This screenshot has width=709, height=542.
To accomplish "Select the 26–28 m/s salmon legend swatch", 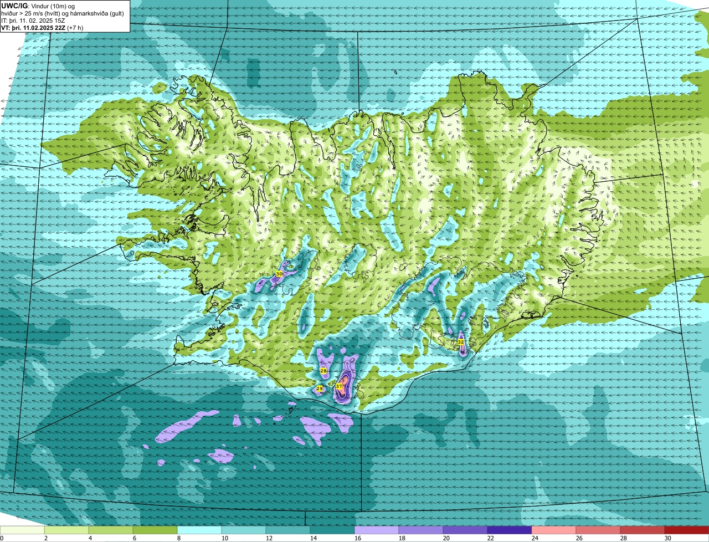I will (598, 530).
